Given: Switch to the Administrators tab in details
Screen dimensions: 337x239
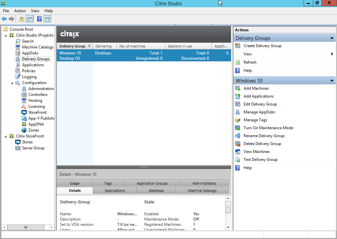Looking at the screenshot, I should (204, 183).
